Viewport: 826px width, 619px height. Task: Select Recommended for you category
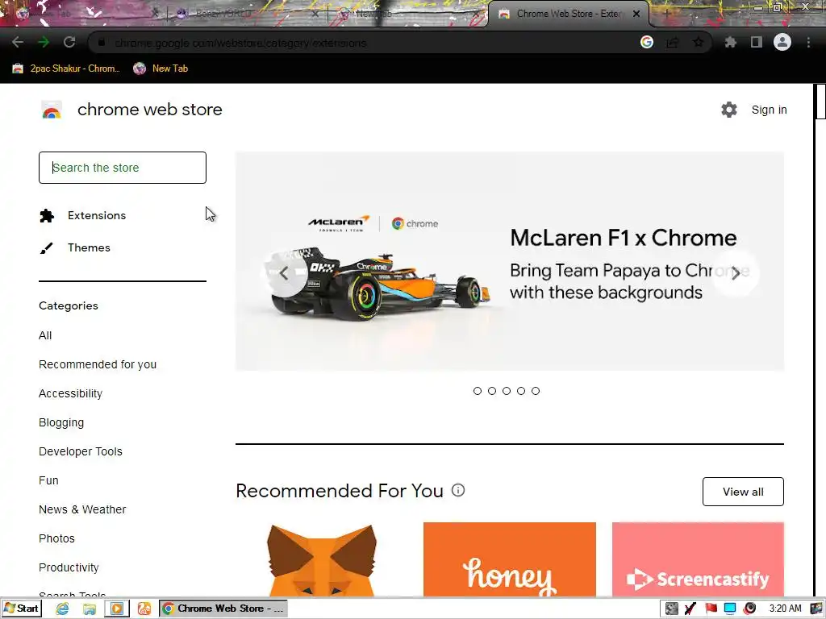click(x=98, y=364)
